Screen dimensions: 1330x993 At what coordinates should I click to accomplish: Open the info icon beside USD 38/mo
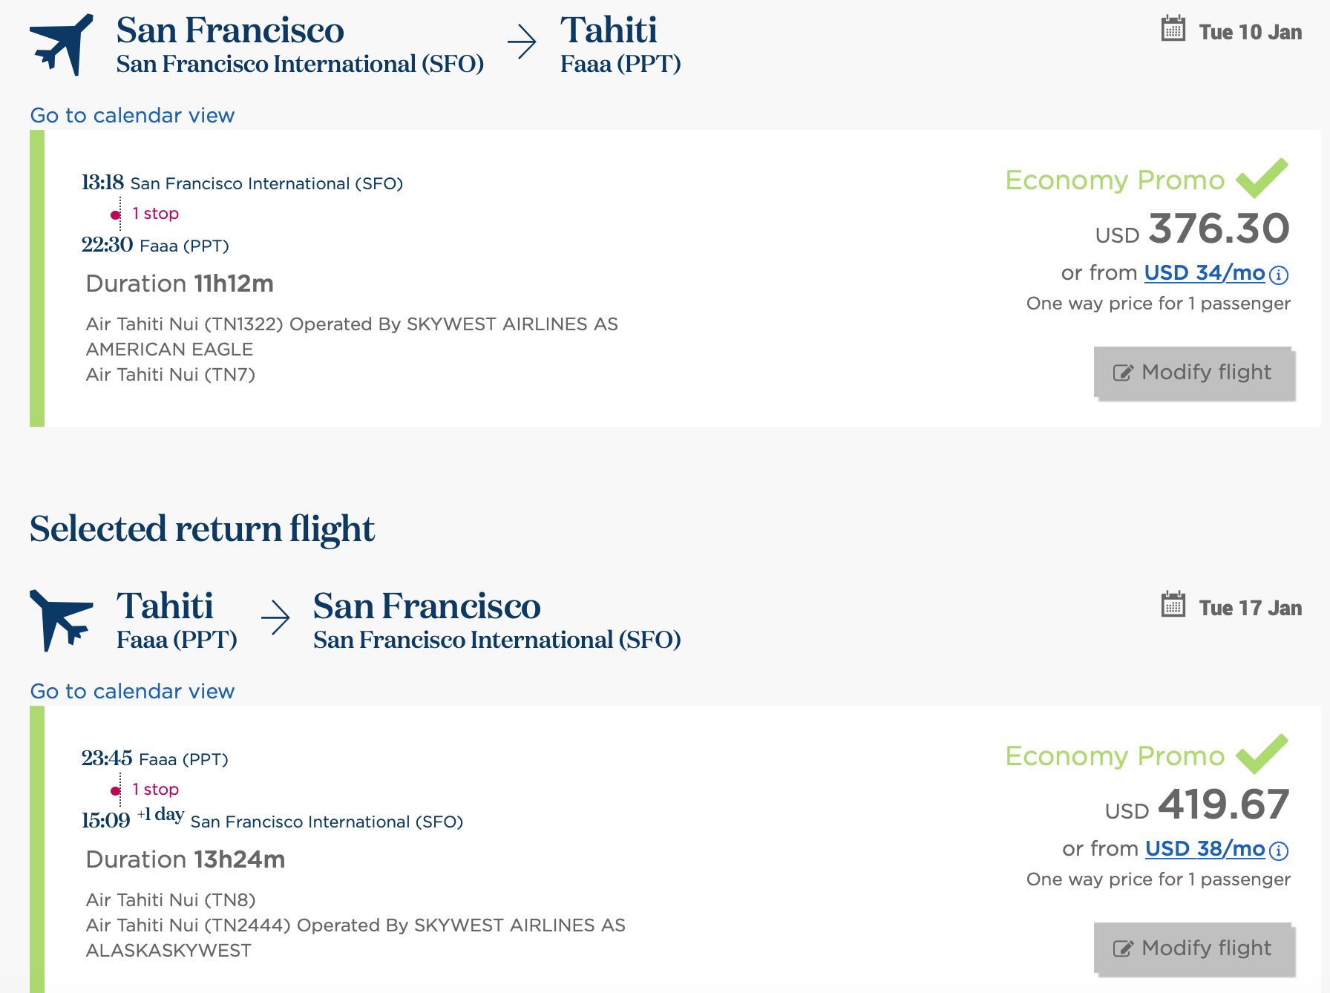[x=1279, y=851]
